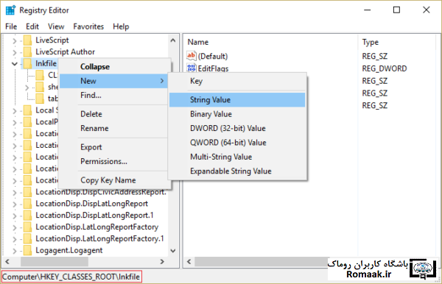The image size is (442, 284).
Task: Expand the LocationDisp.DispLatLongReport node
Action: click(x=15, y=204)
